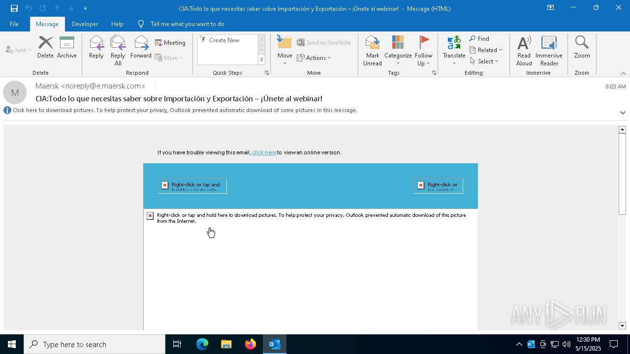Switch to the Message tab
This screenshot has width=630, height=354.
[47, 24]
